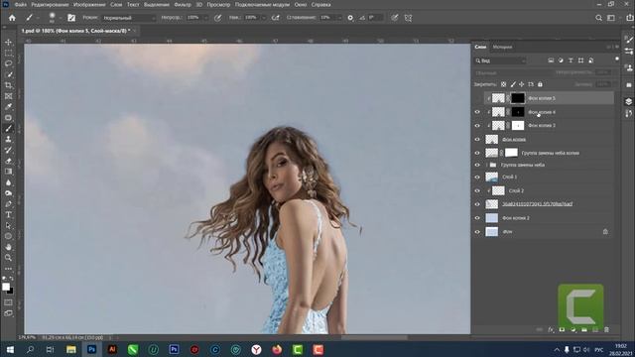Select the Healing Brush tool
This screenshot has width=635, height=357.
tap(8, 118)
